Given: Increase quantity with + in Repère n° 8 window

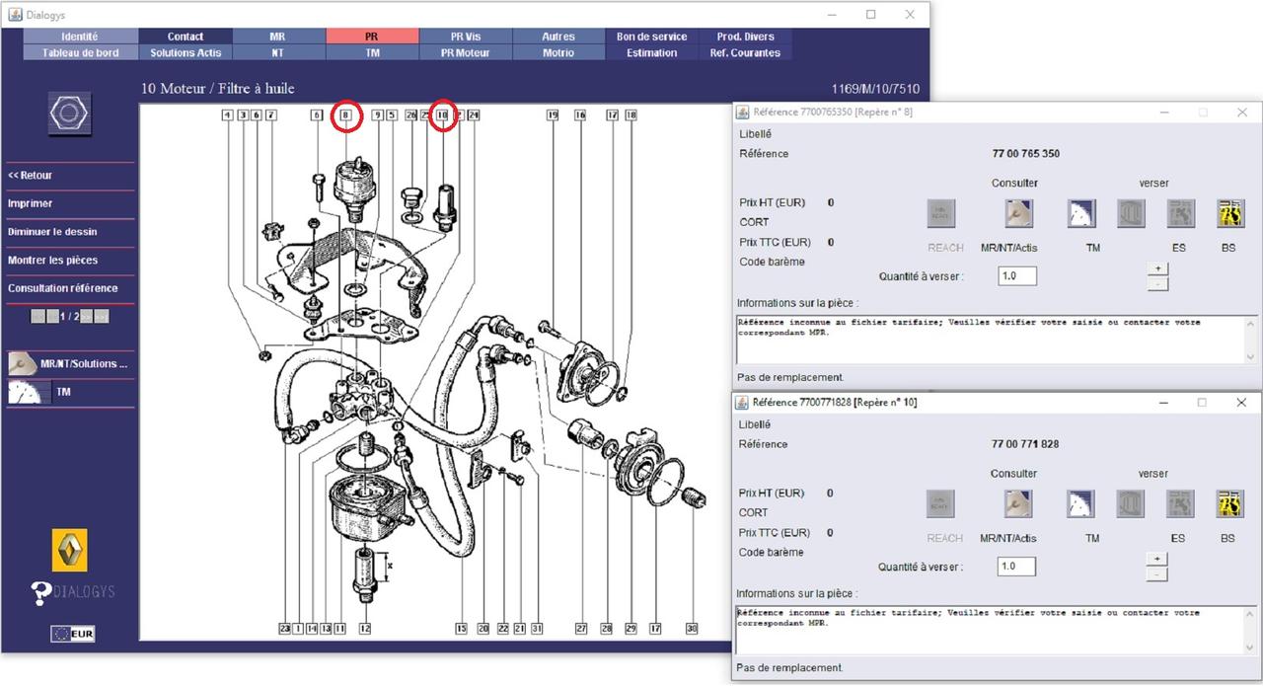Looking at the screenshot, I should tap(1158, 268).
